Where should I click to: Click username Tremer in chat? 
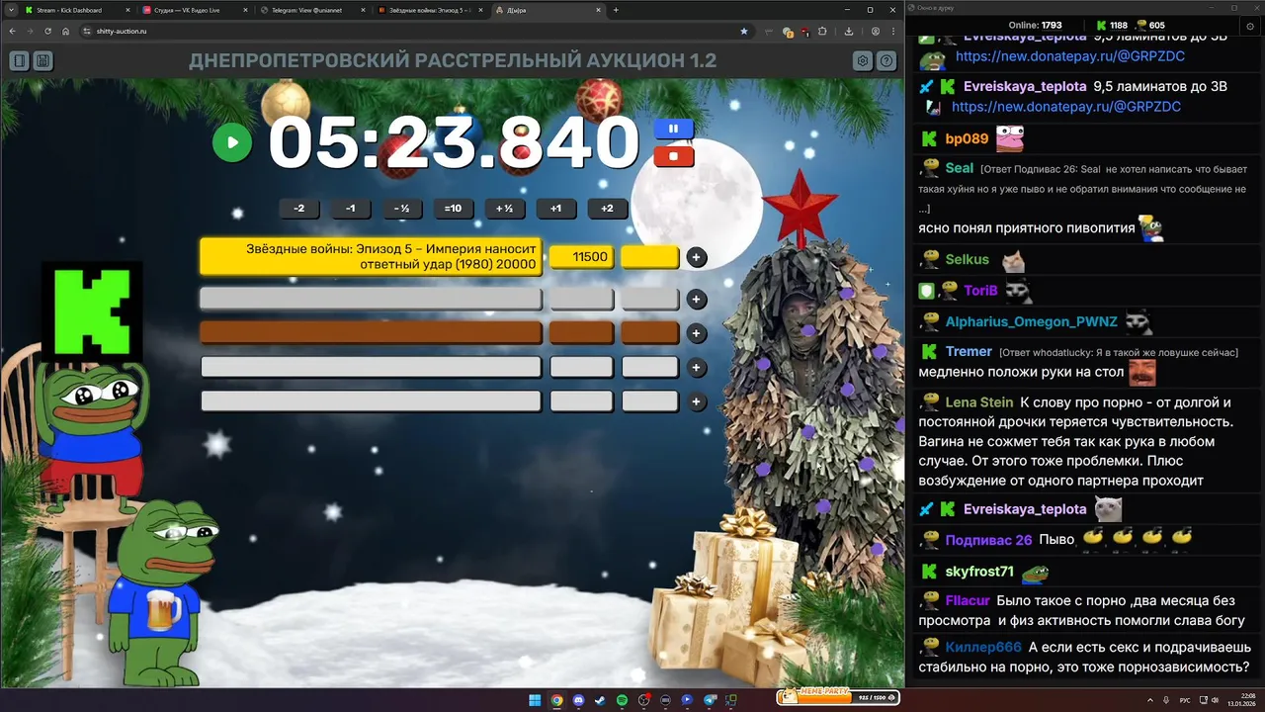(969, 351)
